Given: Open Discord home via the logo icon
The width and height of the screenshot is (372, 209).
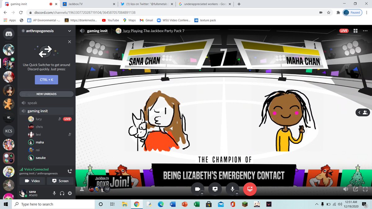Looking at the screenshot, I should [9, 34].
